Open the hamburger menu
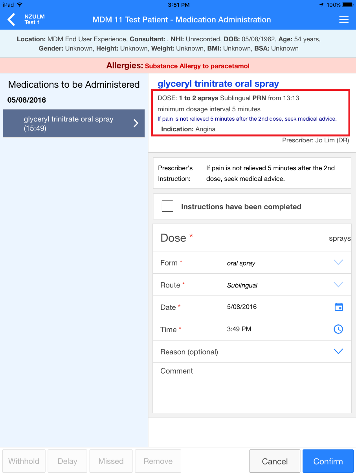This screenshot has height=475, width=356. pyautogui.click(x=344, y=19)
